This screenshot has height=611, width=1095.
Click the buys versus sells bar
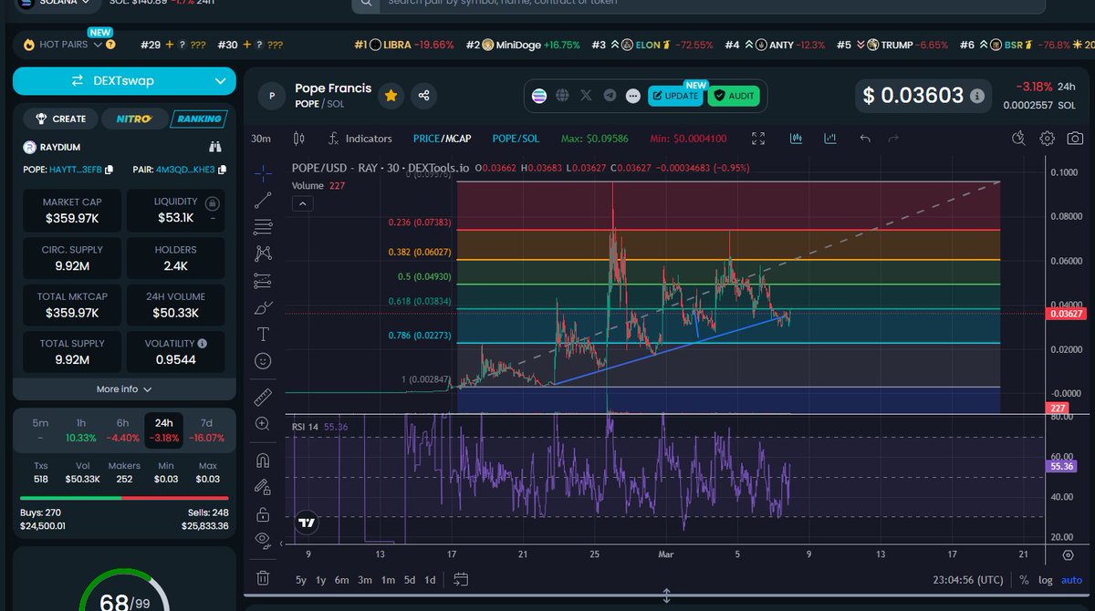click(x=124, y=498)
